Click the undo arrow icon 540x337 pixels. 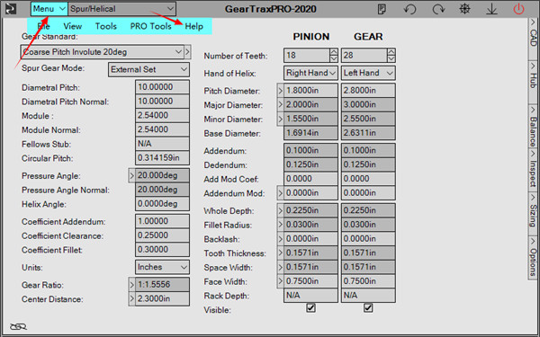click(x=409, y=9)
